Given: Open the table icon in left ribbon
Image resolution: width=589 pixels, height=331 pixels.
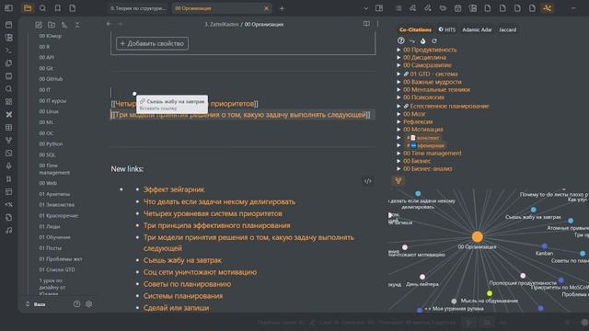Looking at the screenshot, I should coord(8,128).
